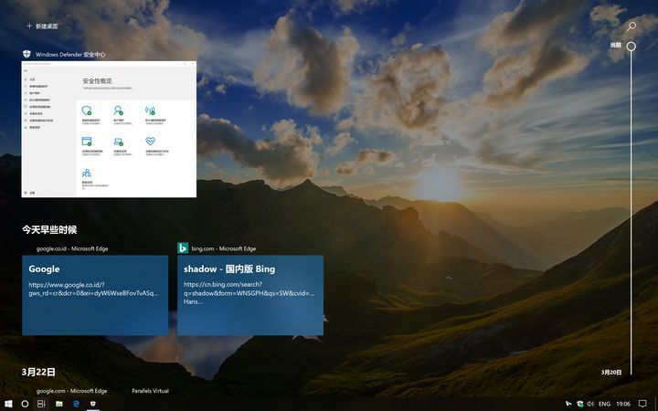Viewport: 658px width, 411px height.
Task: Open the Action Center notification icon
Action: point(643,403)
